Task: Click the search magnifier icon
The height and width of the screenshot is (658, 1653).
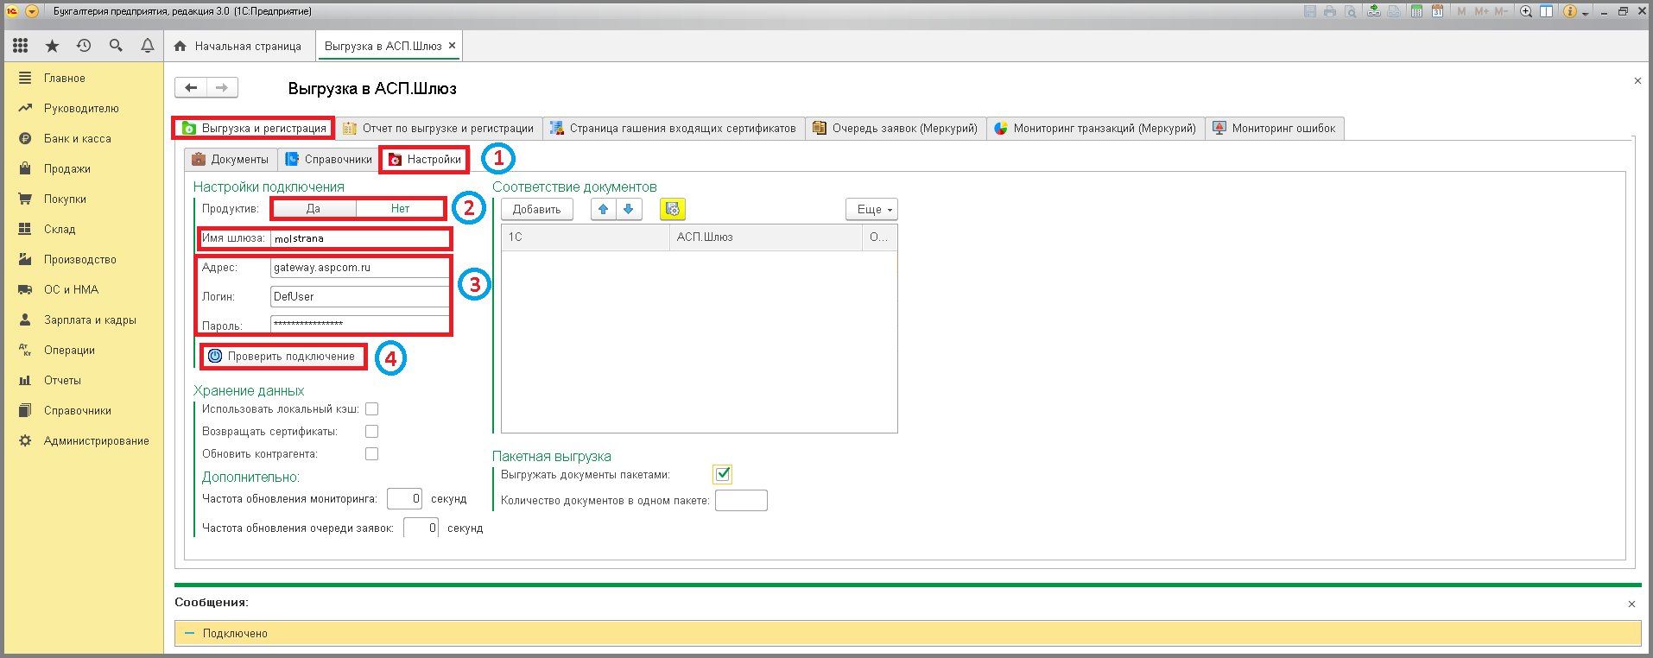Action: click(116, 46)
